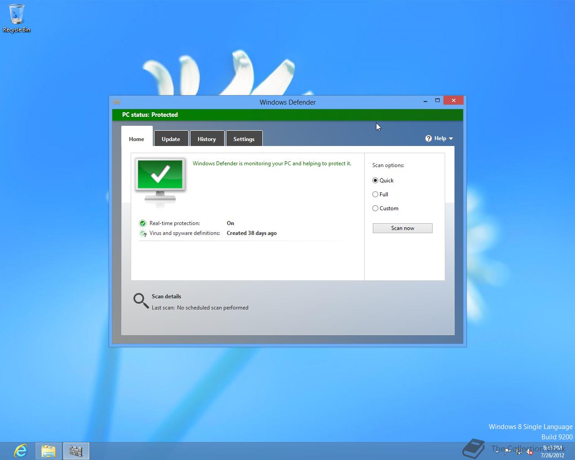Open the network tray icon
The width and height of the screenshot is (575, 460).
[519, 451]
